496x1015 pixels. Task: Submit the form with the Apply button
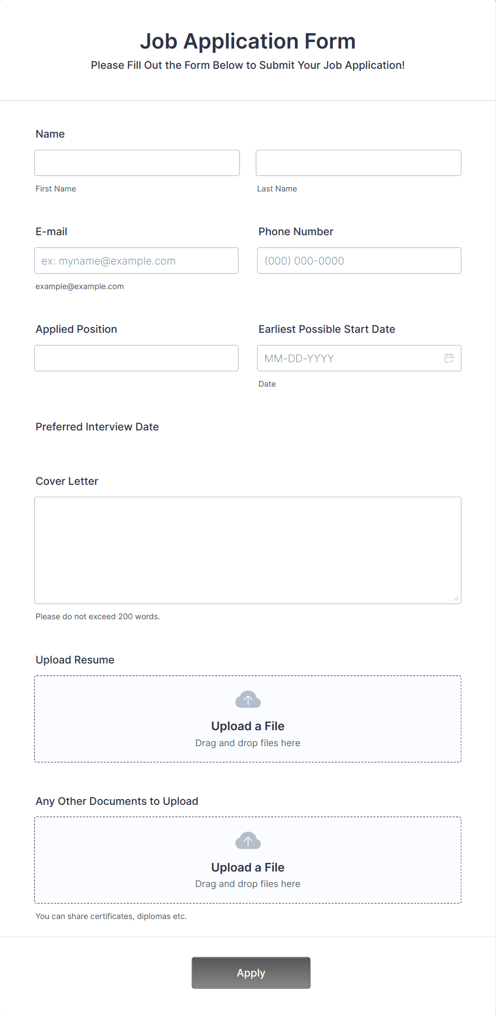251,973
